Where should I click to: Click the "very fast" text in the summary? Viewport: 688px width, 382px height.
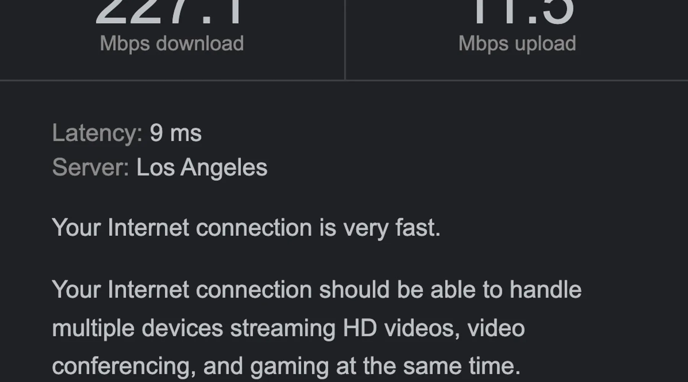[391, 228]
